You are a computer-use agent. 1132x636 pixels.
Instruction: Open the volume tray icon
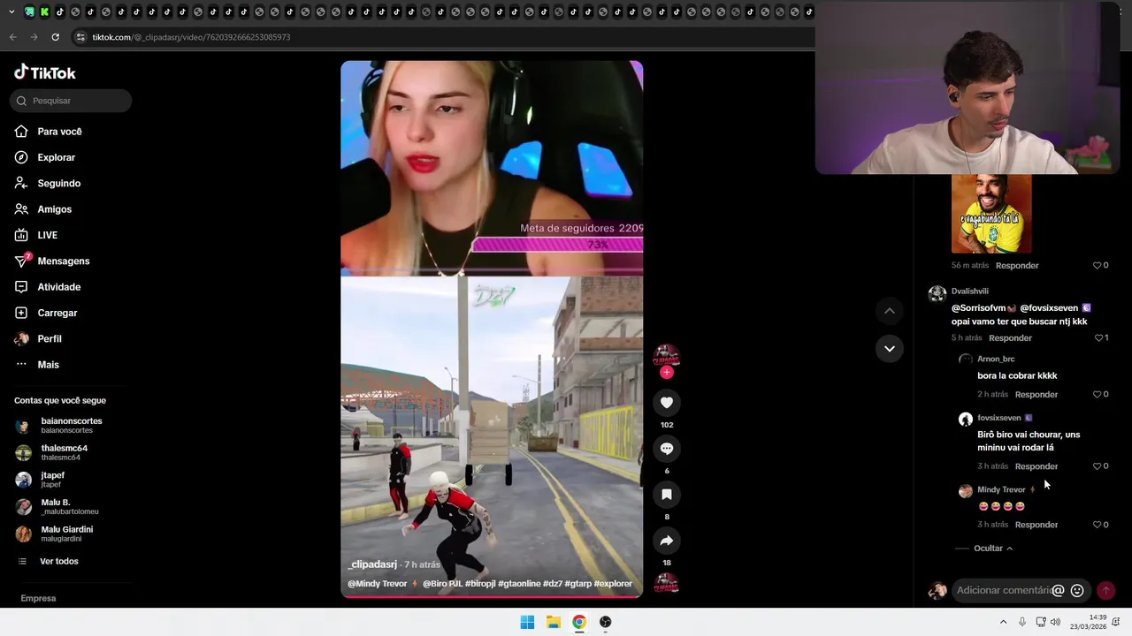tap(1055, 622)
